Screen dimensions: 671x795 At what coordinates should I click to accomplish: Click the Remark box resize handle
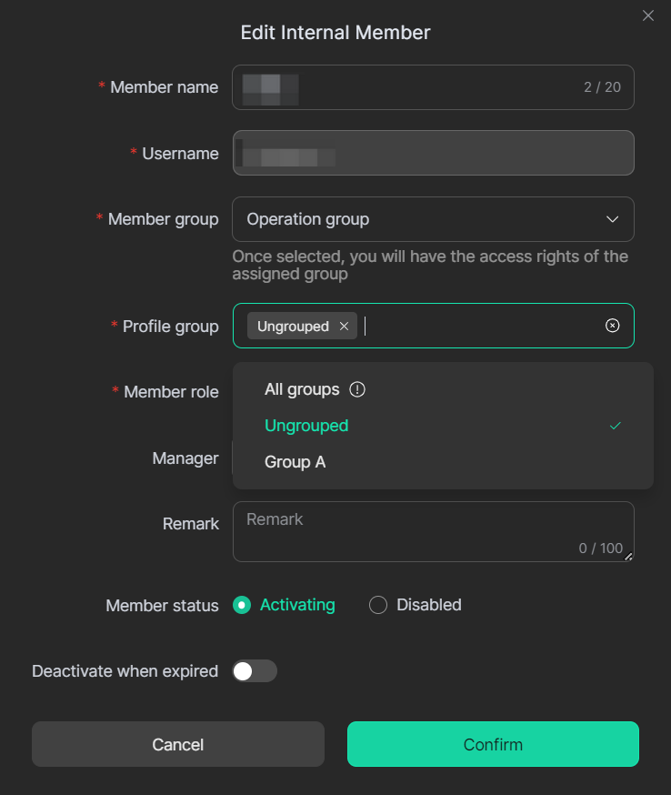point(628,556)
